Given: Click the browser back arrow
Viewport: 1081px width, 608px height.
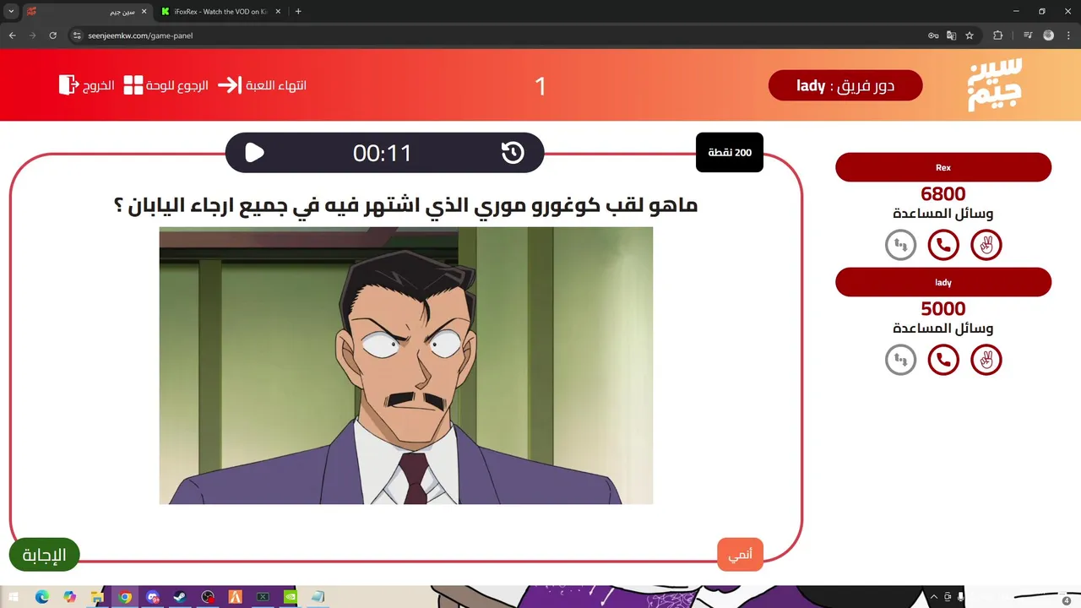Looking at the screenshot, I should [x=12, y=35].
